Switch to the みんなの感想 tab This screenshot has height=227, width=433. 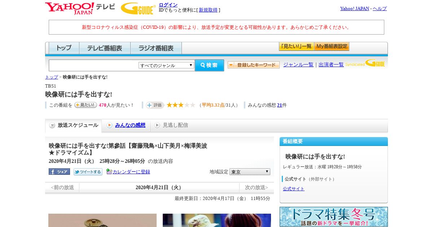[x=126, y=125]
